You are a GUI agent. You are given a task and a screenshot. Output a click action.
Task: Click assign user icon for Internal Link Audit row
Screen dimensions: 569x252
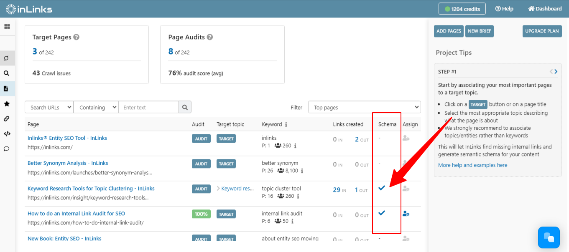(406, 214)
